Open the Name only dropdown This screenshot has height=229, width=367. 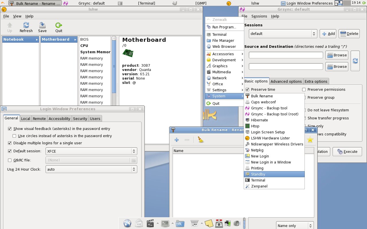pos(295,226)
